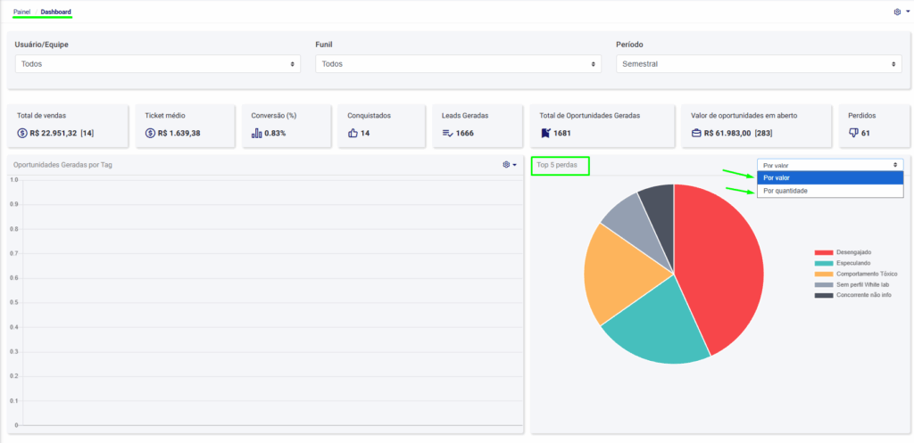Click the thumbs-up icon in Conquistados card
The image size is (914, 443).
pos(353,133)
